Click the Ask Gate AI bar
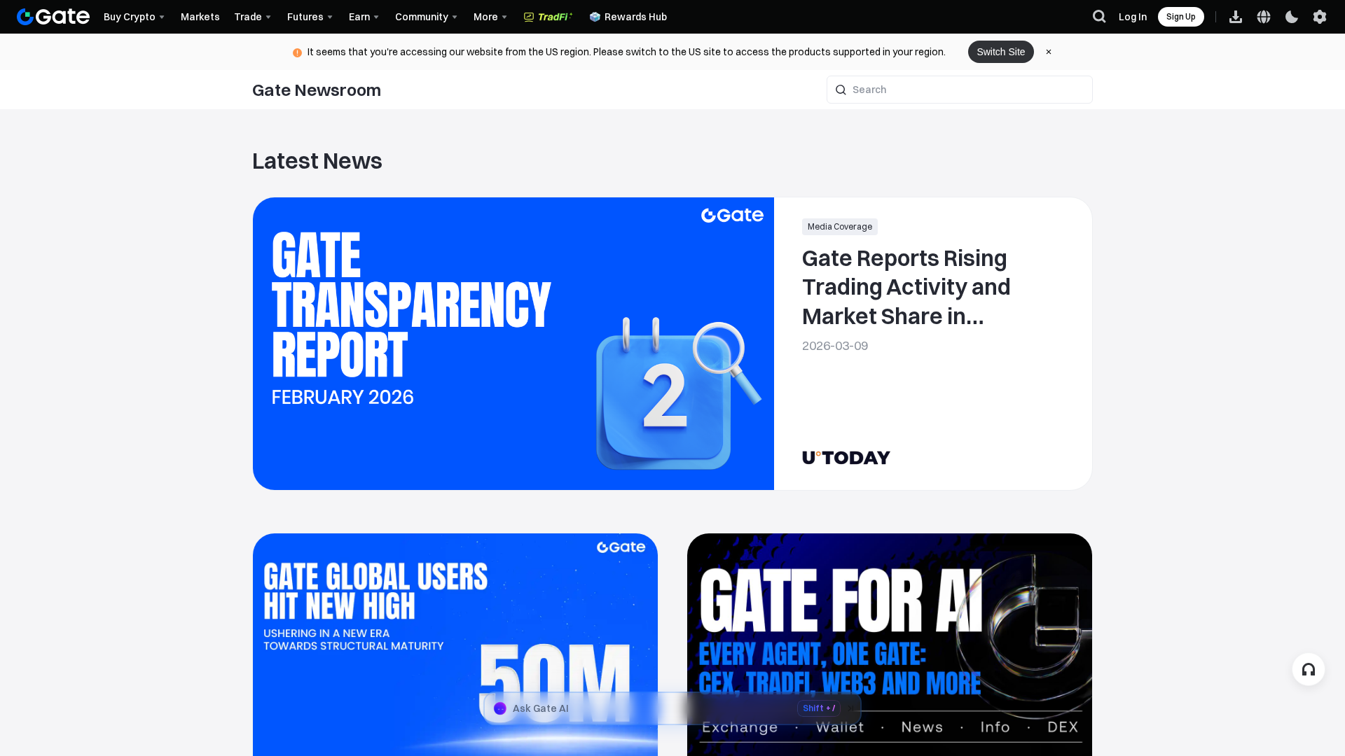 point(630,708)
